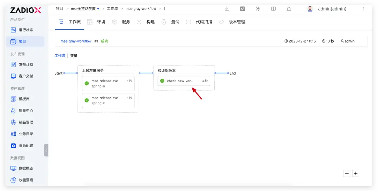
Task: Open 发布计划 in the sidebar
Action: (x=26, y=64)
